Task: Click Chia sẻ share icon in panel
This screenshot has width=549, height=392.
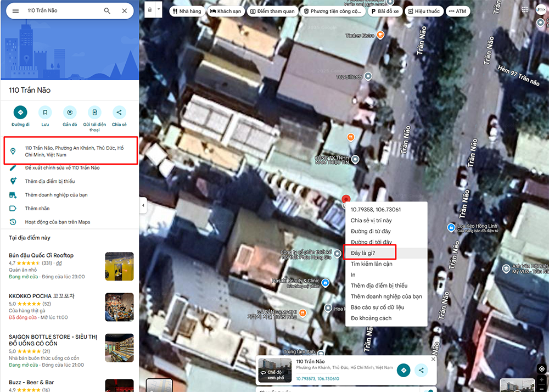Action: (119, 113)
